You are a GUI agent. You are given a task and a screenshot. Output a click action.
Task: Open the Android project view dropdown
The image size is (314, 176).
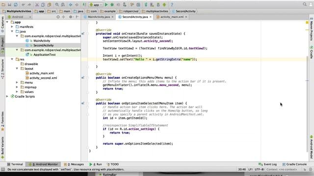pyautogui.click(x=20, y=17)
